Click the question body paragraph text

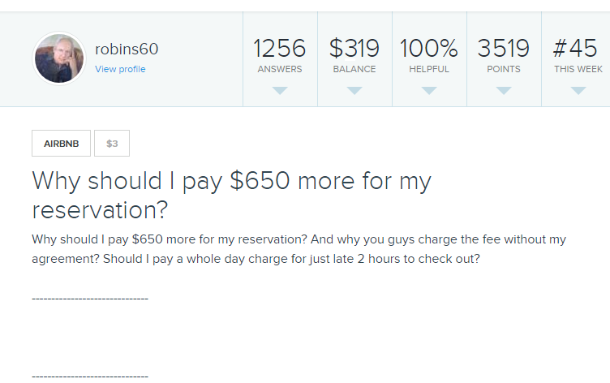[299, 249]
